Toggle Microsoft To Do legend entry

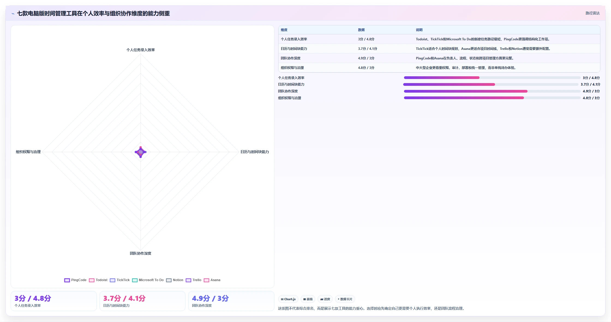pyautogui.click(x=148, y=280)
